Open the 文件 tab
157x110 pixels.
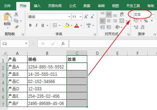click(7, 6)
